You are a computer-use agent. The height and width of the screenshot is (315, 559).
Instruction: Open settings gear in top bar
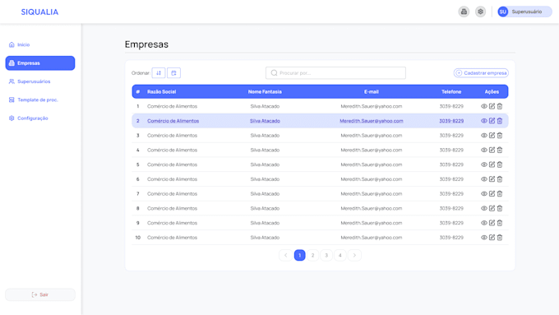[481, 12]
